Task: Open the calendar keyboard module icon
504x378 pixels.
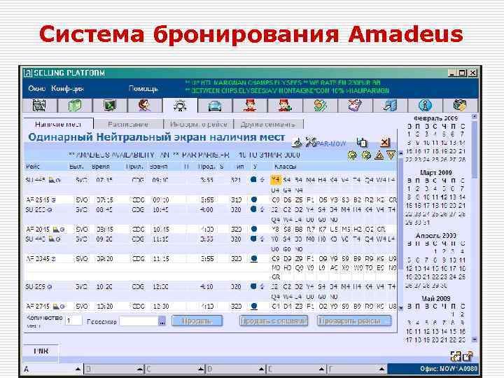Action: (39, 105)
